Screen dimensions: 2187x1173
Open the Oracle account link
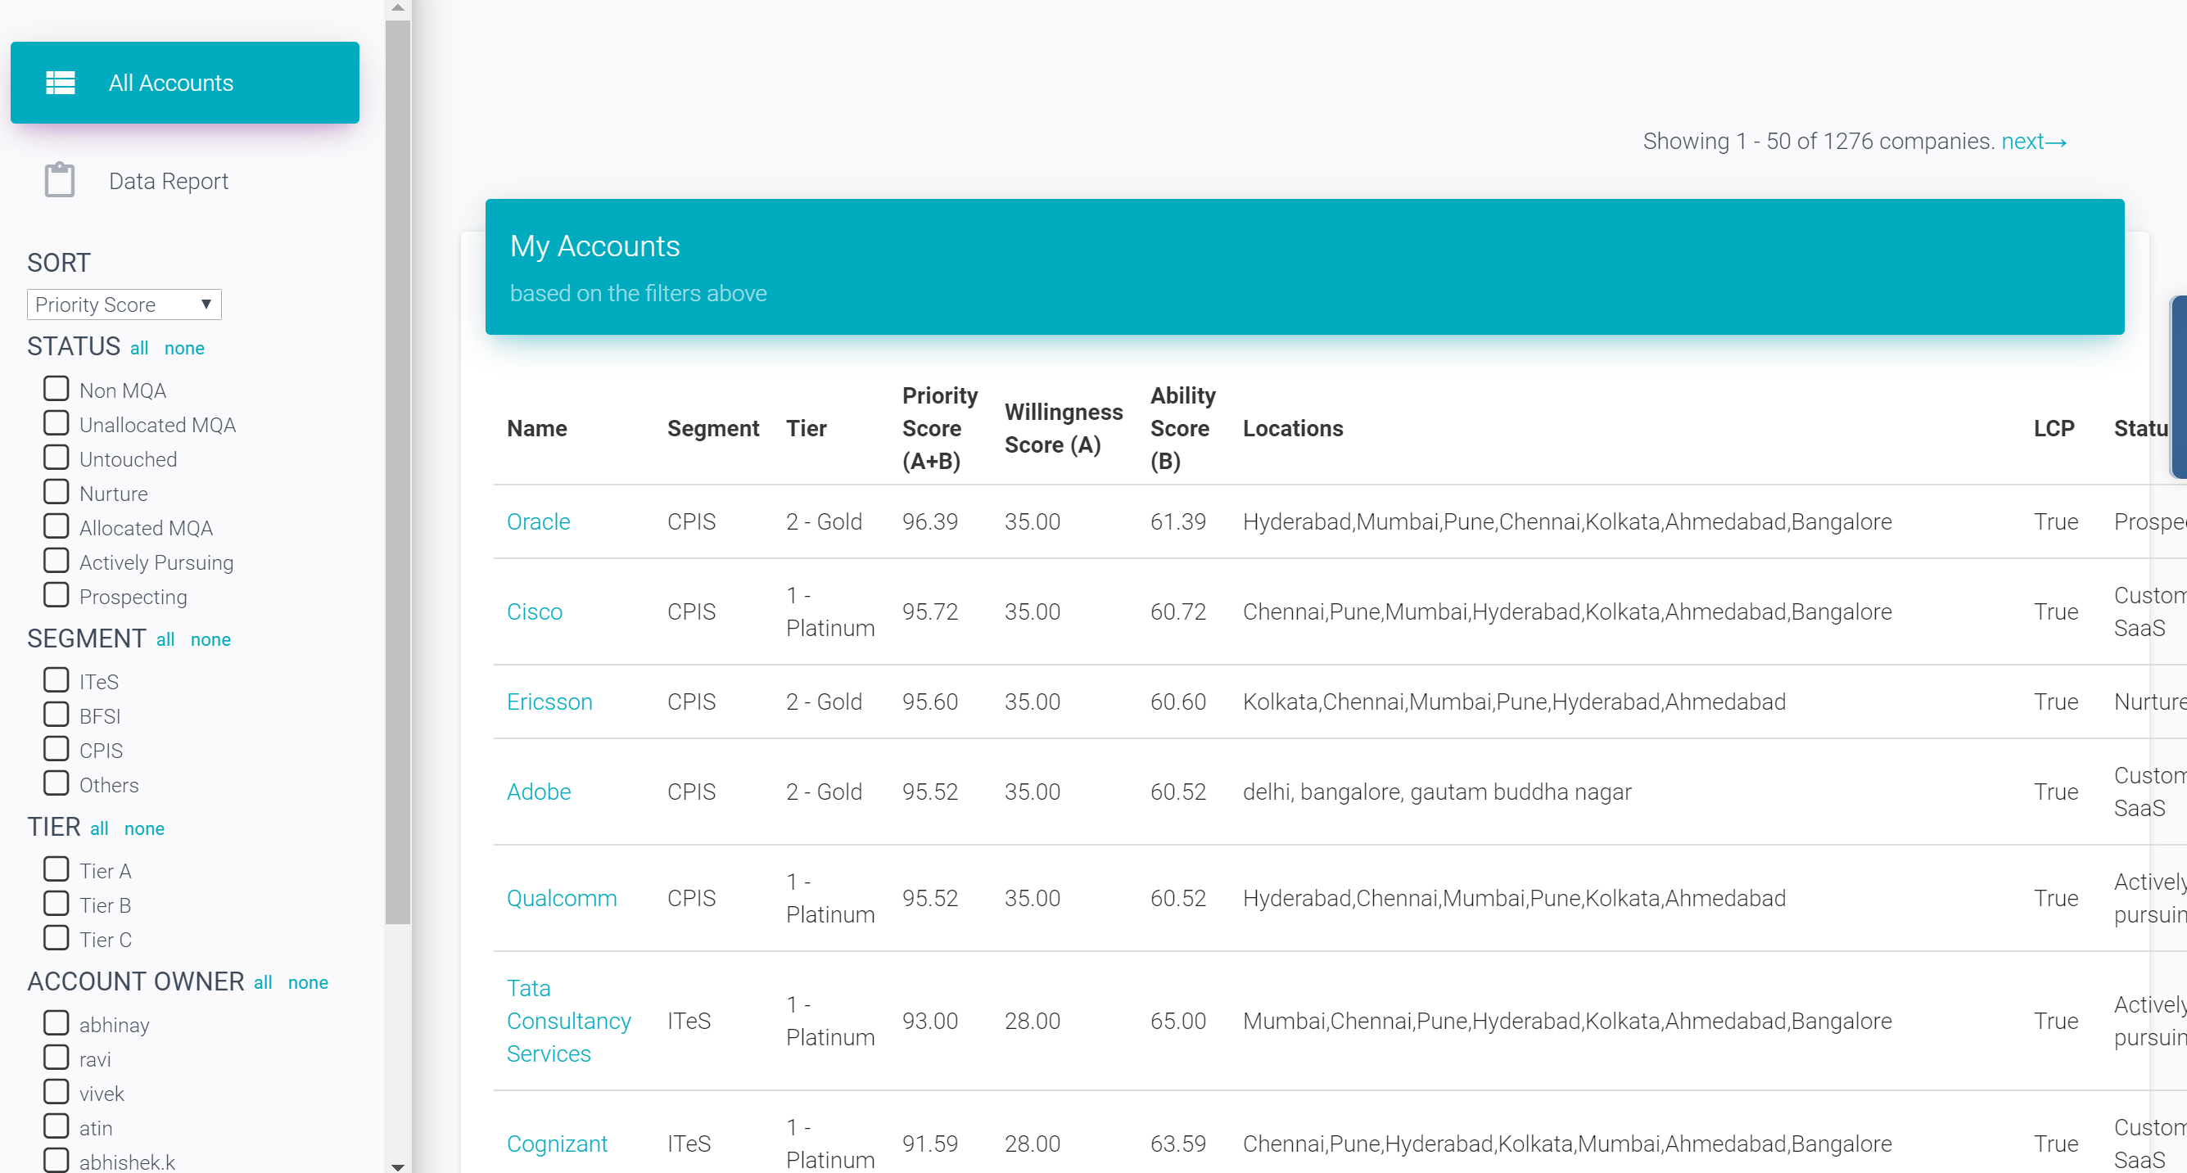click(538, 521)
